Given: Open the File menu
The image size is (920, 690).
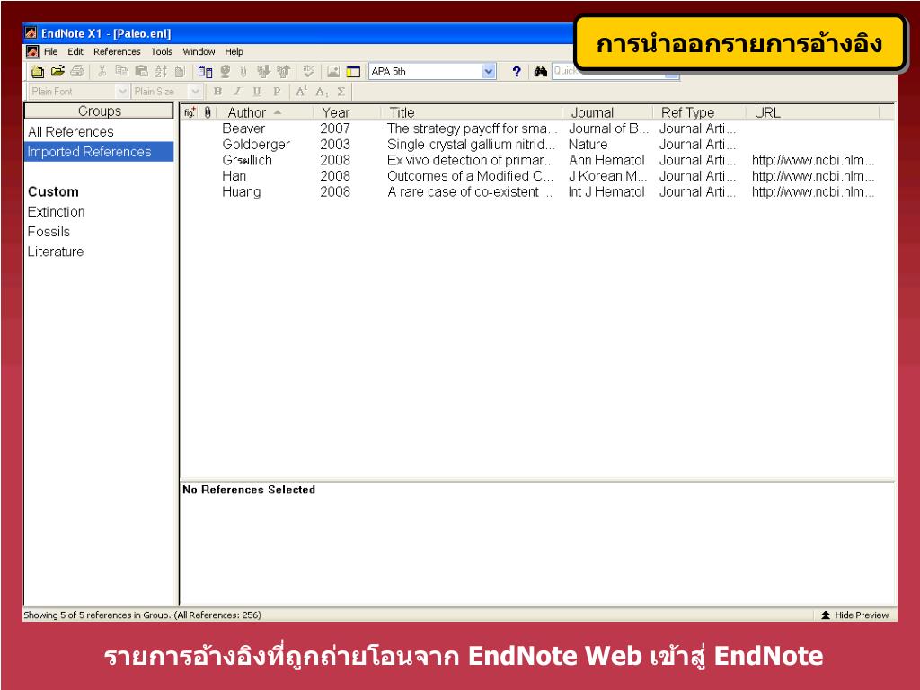Looking at the screenshot, I should coord(51,51).
